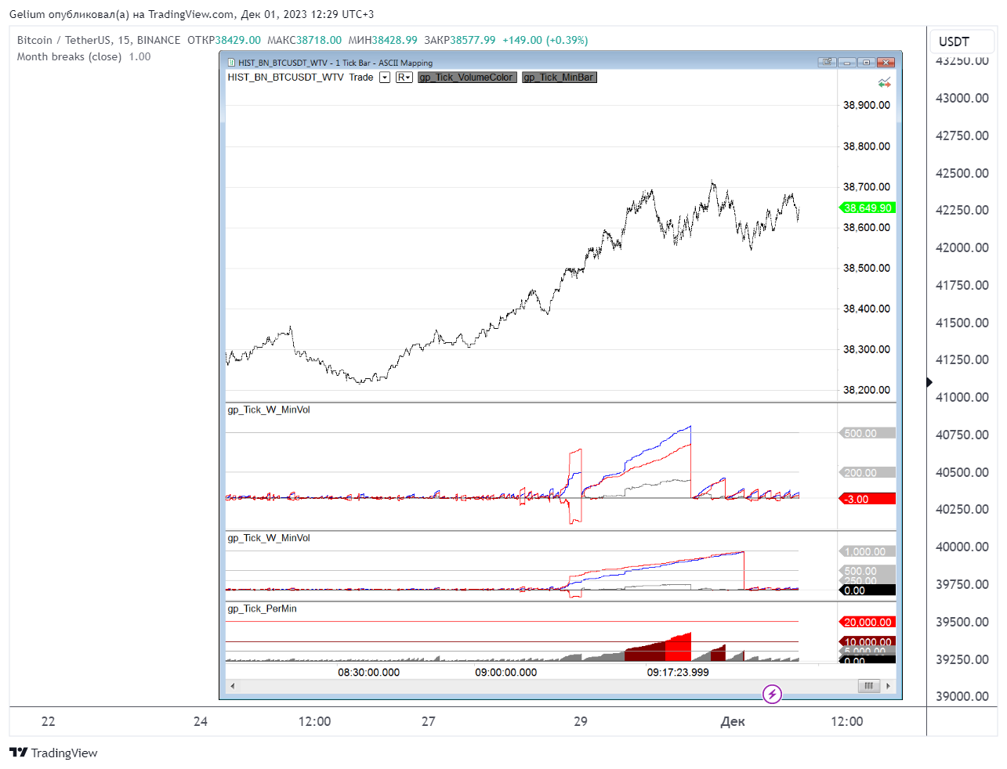Click the Дек date label on the time axis
The width and height of the screenshot is (1007, 769).
733,721
